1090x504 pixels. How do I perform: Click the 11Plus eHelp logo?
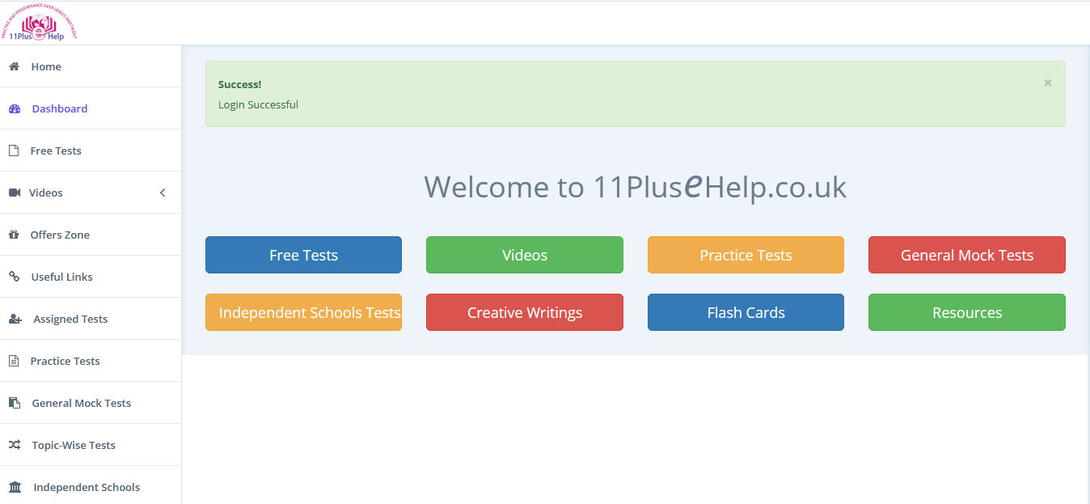click(x=39, y=23)
